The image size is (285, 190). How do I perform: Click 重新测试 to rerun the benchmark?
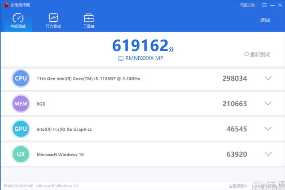257,54
